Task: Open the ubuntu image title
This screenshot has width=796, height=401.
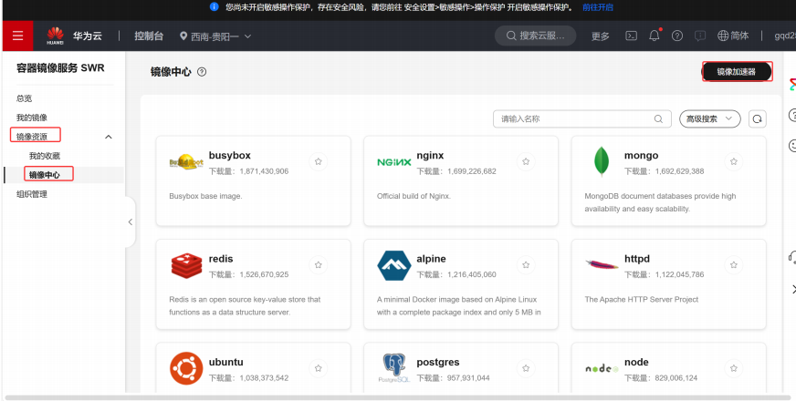Action: point(225,362)
